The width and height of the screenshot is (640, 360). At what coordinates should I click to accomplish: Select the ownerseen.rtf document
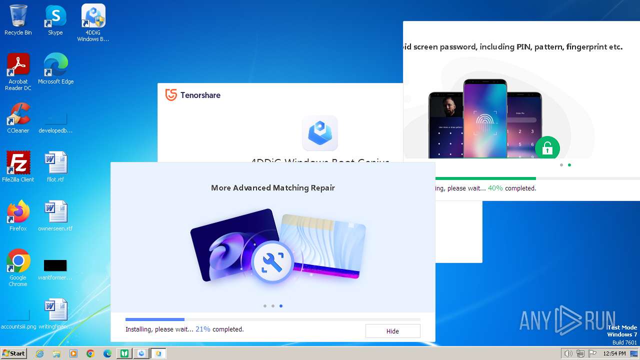point(55,216)
